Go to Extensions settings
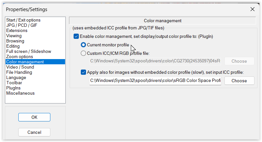The image size is (262, 142). pos(17,31)
